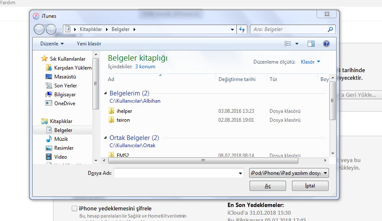Open the Düzenle menu
The image size is (382, 221).
coord(52,44)
